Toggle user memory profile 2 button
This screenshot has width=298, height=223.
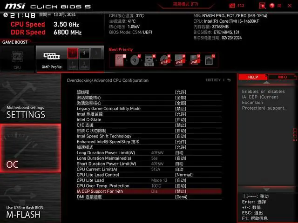(84, 65)
